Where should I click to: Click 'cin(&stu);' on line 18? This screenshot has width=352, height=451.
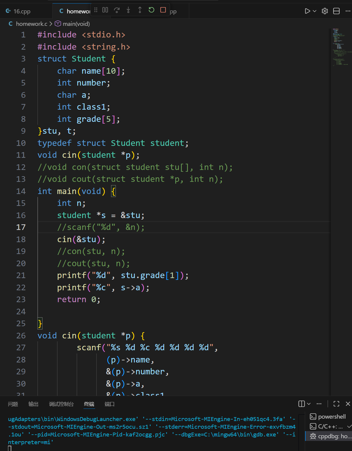[x=81, y=239]
